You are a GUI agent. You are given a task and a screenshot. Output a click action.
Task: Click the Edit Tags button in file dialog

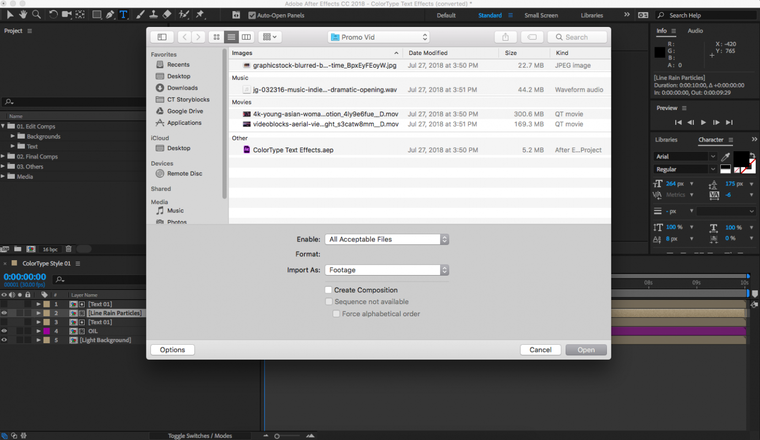532,37
